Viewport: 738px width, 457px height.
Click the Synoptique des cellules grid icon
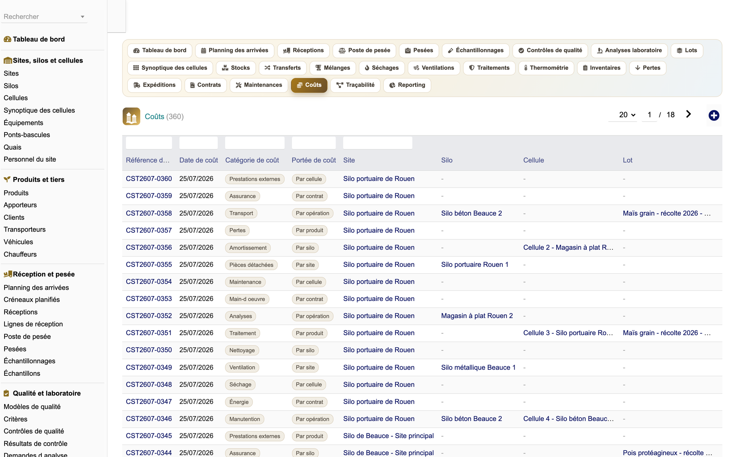[x=136, y=68]
